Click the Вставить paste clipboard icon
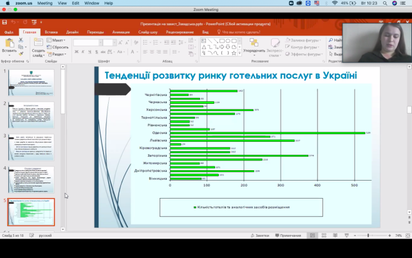 tap(9, 43)
